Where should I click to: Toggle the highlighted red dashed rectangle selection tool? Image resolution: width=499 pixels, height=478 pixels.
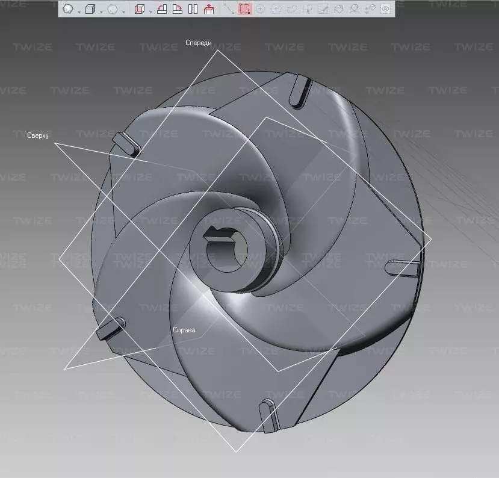click(244, 9)
